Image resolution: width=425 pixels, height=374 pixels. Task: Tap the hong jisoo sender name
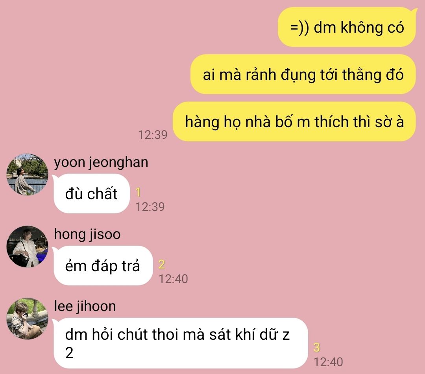[x=87, y=234]
